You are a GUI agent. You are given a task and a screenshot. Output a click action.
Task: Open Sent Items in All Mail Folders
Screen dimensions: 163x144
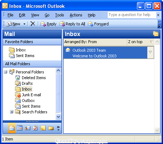point(28,106)
